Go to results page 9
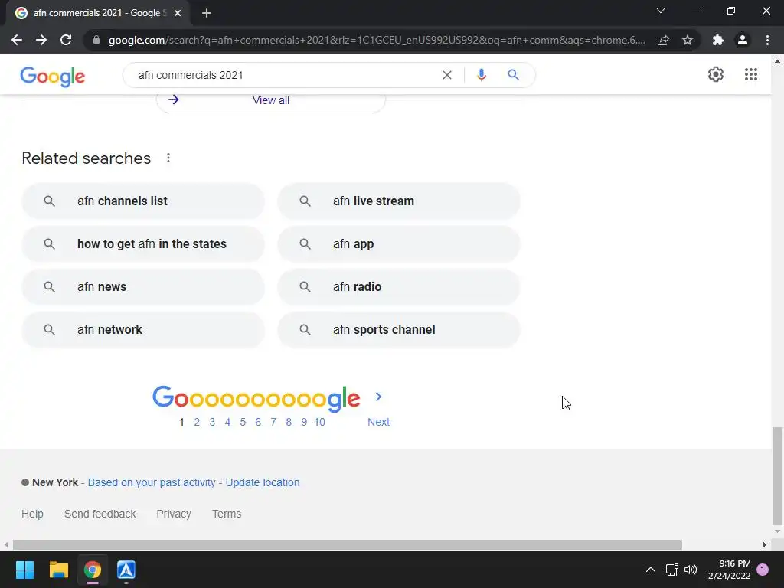The image size is (784, 588). 304,422
